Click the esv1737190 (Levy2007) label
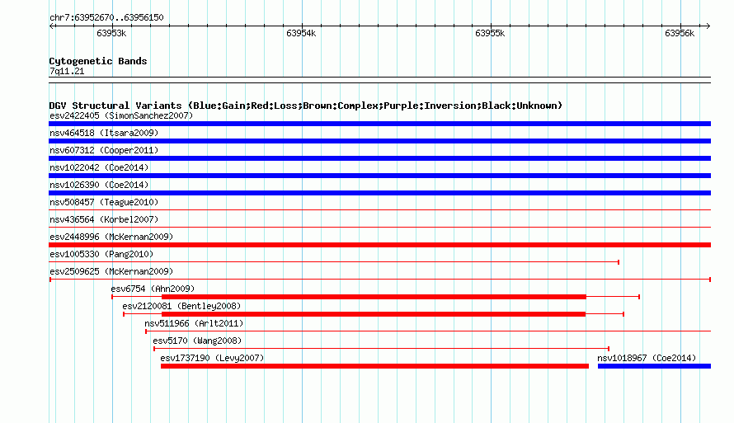 click(212, 358)
